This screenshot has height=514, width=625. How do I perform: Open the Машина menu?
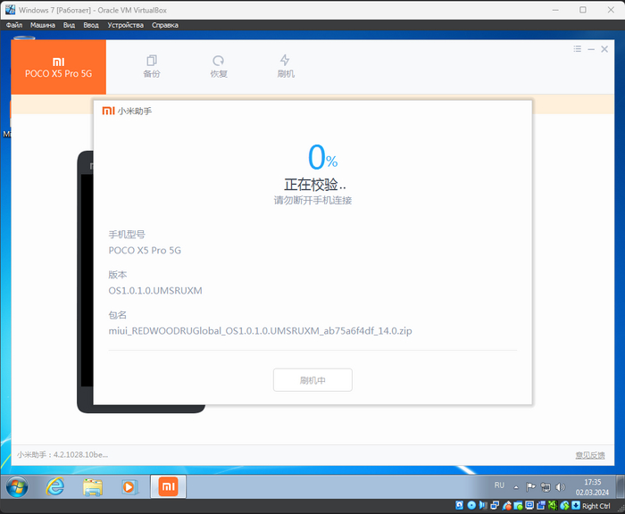click(x=43, y=25)
